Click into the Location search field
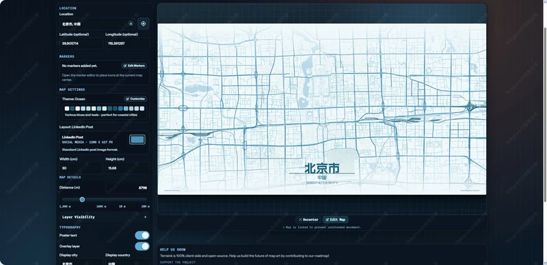 pyautogui.click(x=97, y=24)
